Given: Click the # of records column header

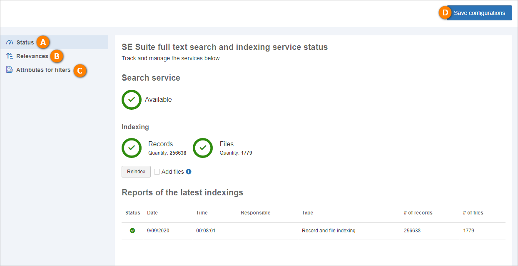Looking at the screenshot, I should [418, 213].
